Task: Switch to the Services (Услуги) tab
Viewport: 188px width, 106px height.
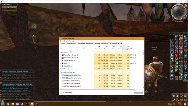Action: pos(120,43)
